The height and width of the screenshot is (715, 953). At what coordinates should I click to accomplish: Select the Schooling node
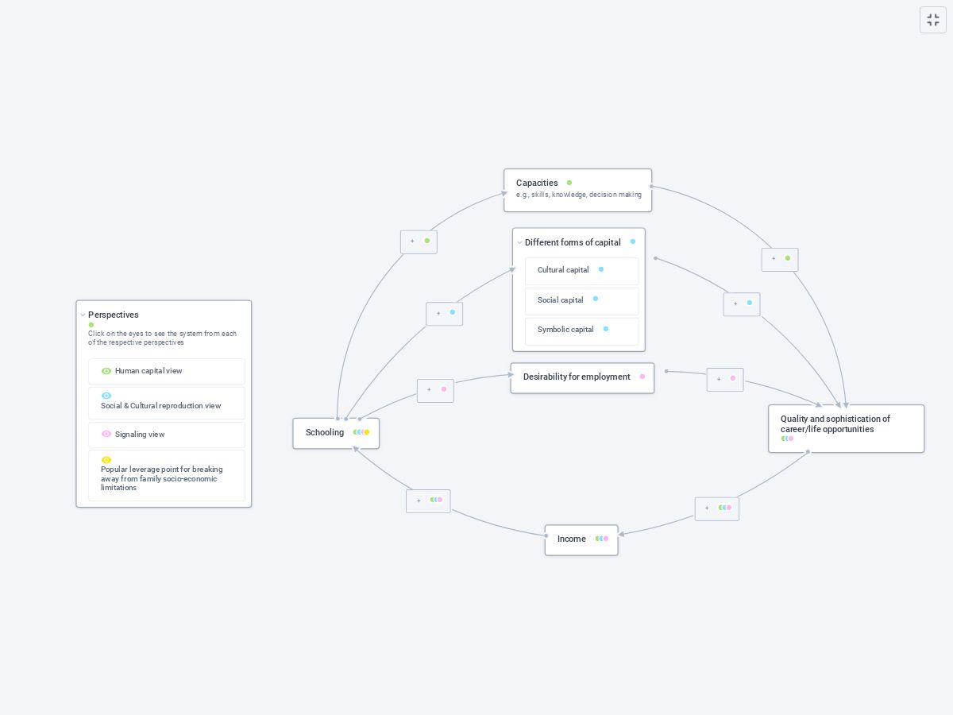pyautogui.click(x=325, y=433)
